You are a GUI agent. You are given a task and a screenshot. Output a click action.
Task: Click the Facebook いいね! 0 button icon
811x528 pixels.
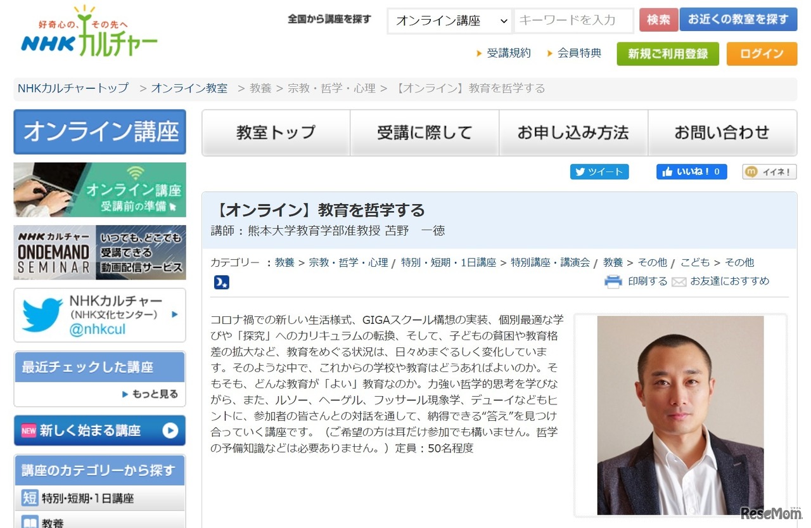667,171
